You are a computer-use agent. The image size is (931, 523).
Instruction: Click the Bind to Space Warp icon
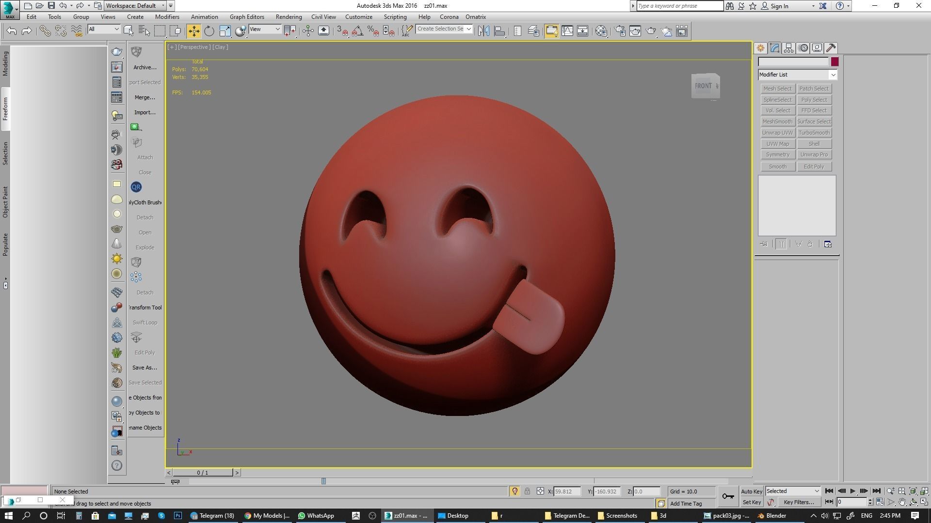(x=77, y=31)
